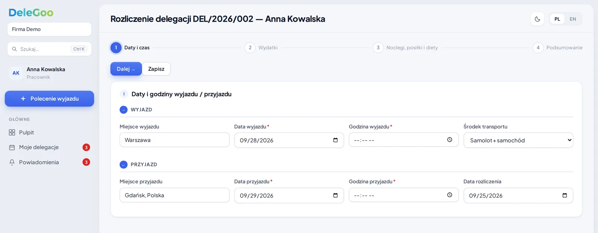Click the Pulpit dashboard grid icon

[12, 132]
